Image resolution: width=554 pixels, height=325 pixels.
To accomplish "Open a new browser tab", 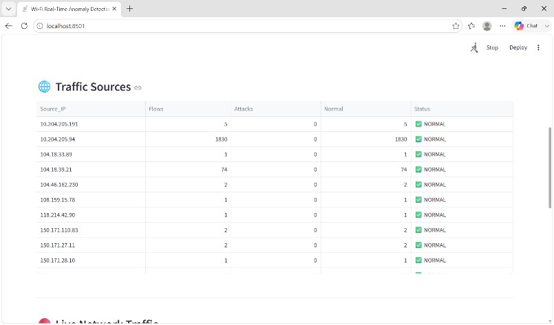I will (x=129, y=9).
